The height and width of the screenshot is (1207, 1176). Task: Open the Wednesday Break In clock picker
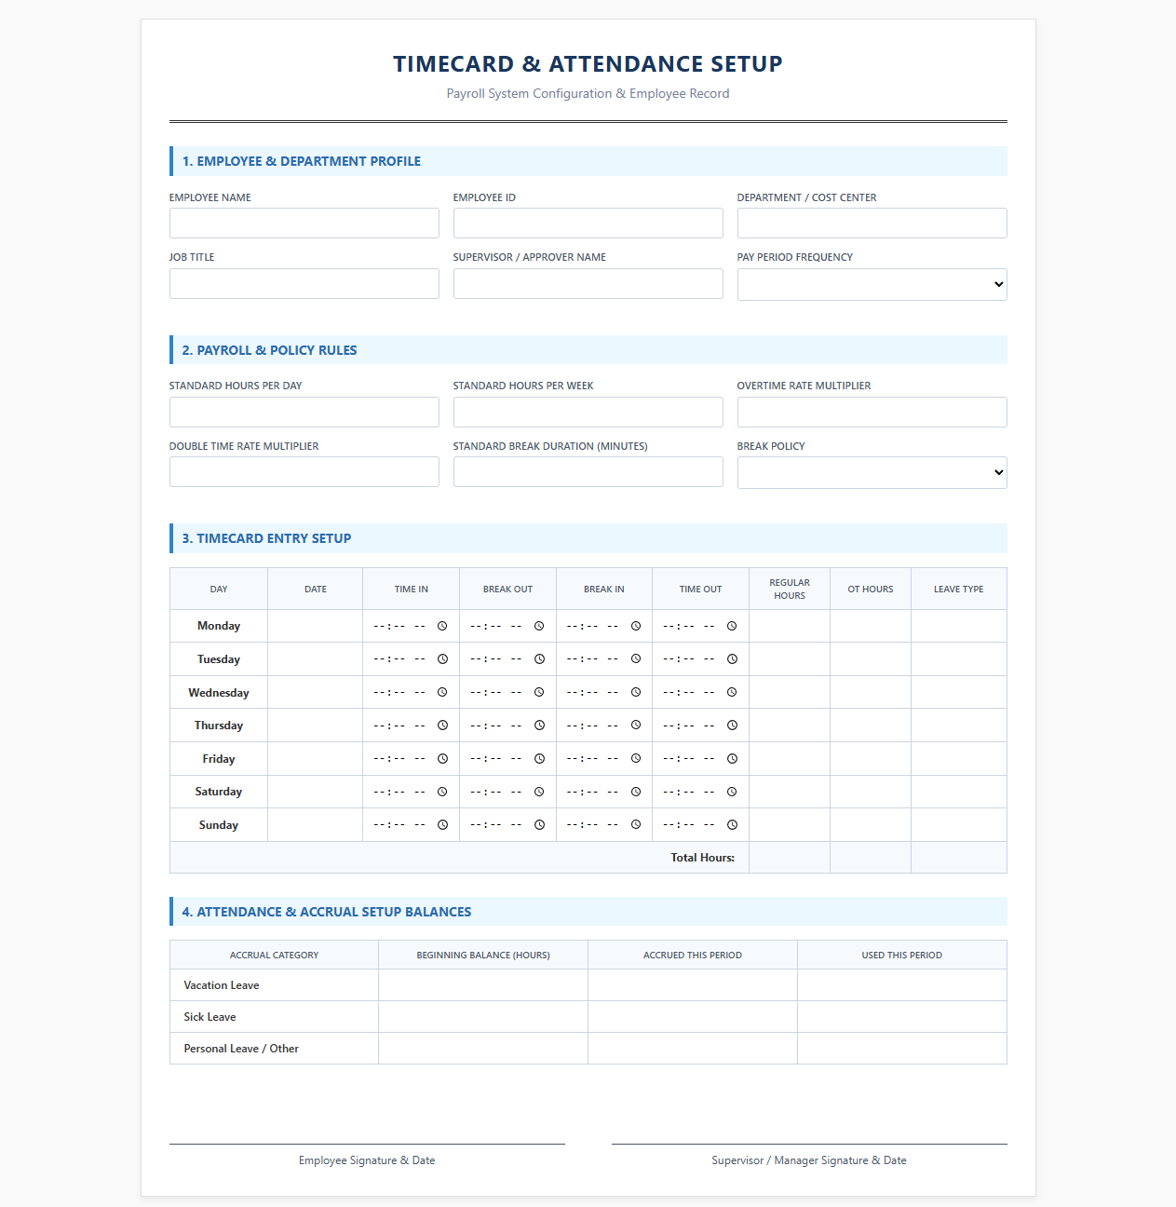tap(636, 692)
